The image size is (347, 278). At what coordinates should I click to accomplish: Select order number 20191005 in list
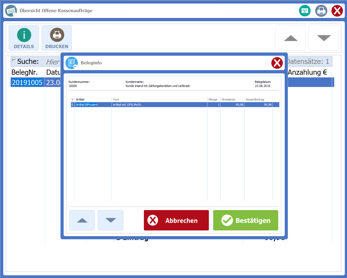point(27,83)
